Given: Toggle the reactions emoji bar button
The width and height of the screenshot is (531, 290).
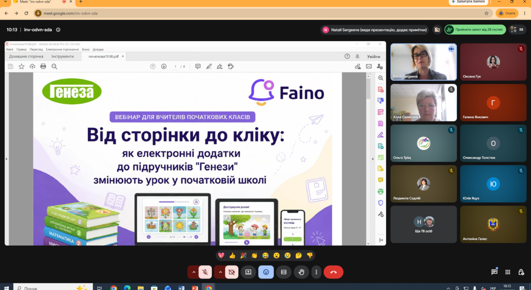Looking at the screenshot, I should [266, 272].
